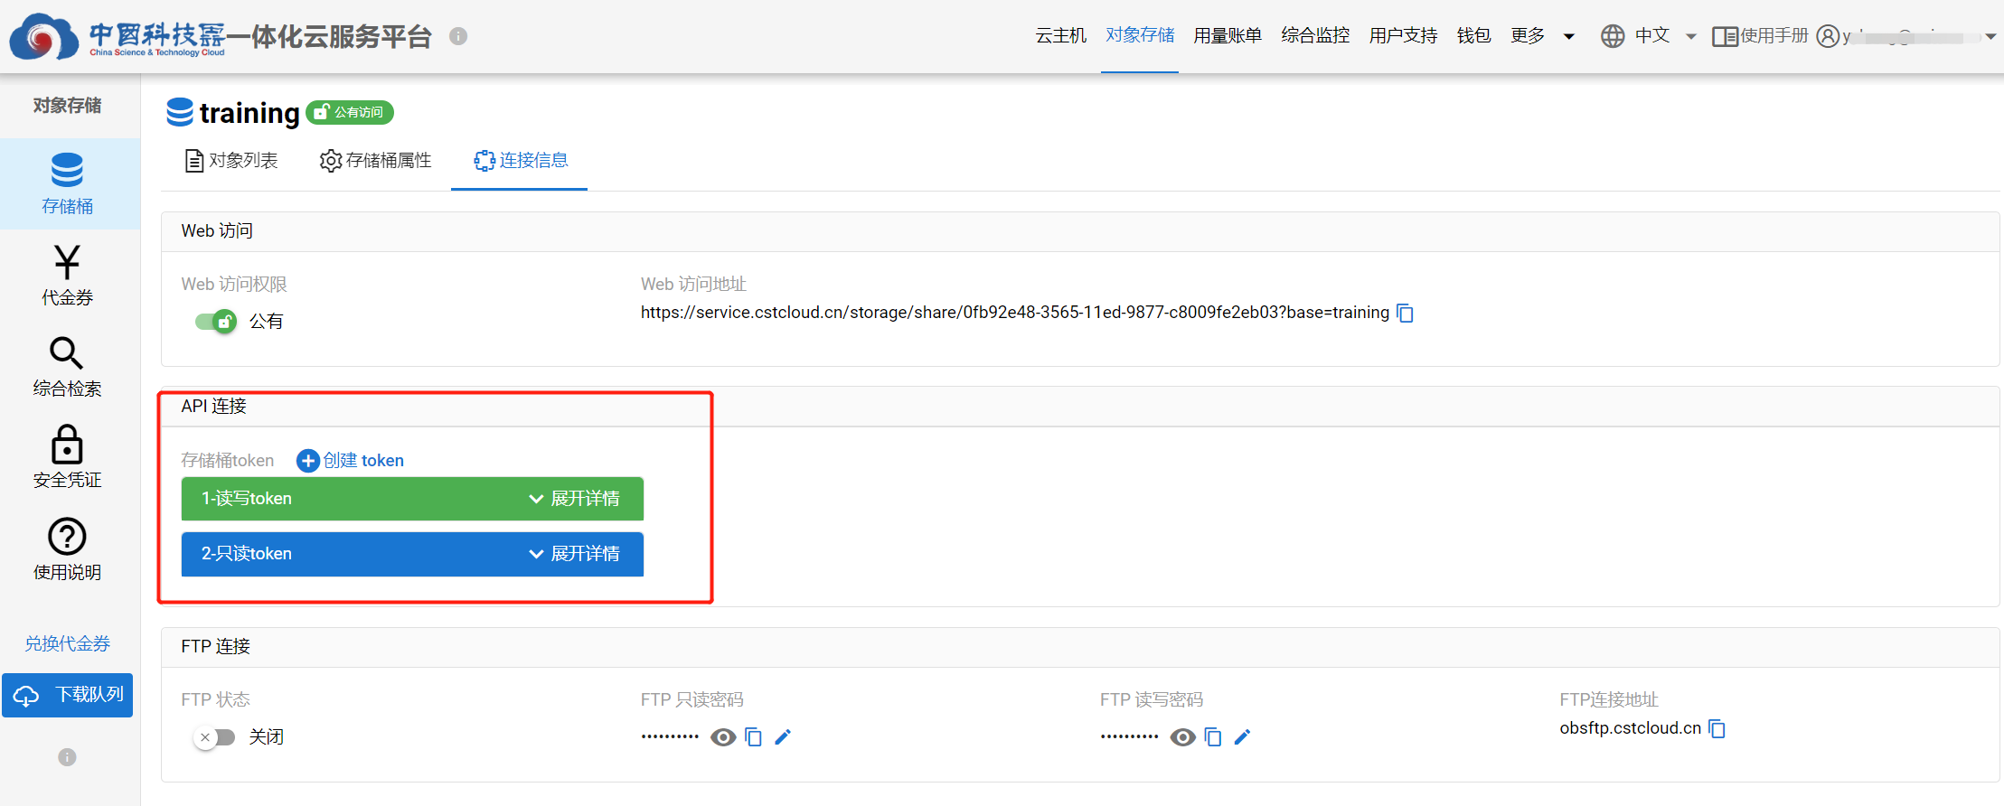Screen dimensions: 2004x806
Task: Click the obsftp.cstcloud.cn address text
Action: point(1631,728)
